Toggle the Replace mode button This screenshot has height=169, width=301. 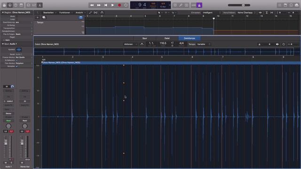(175, 5)
